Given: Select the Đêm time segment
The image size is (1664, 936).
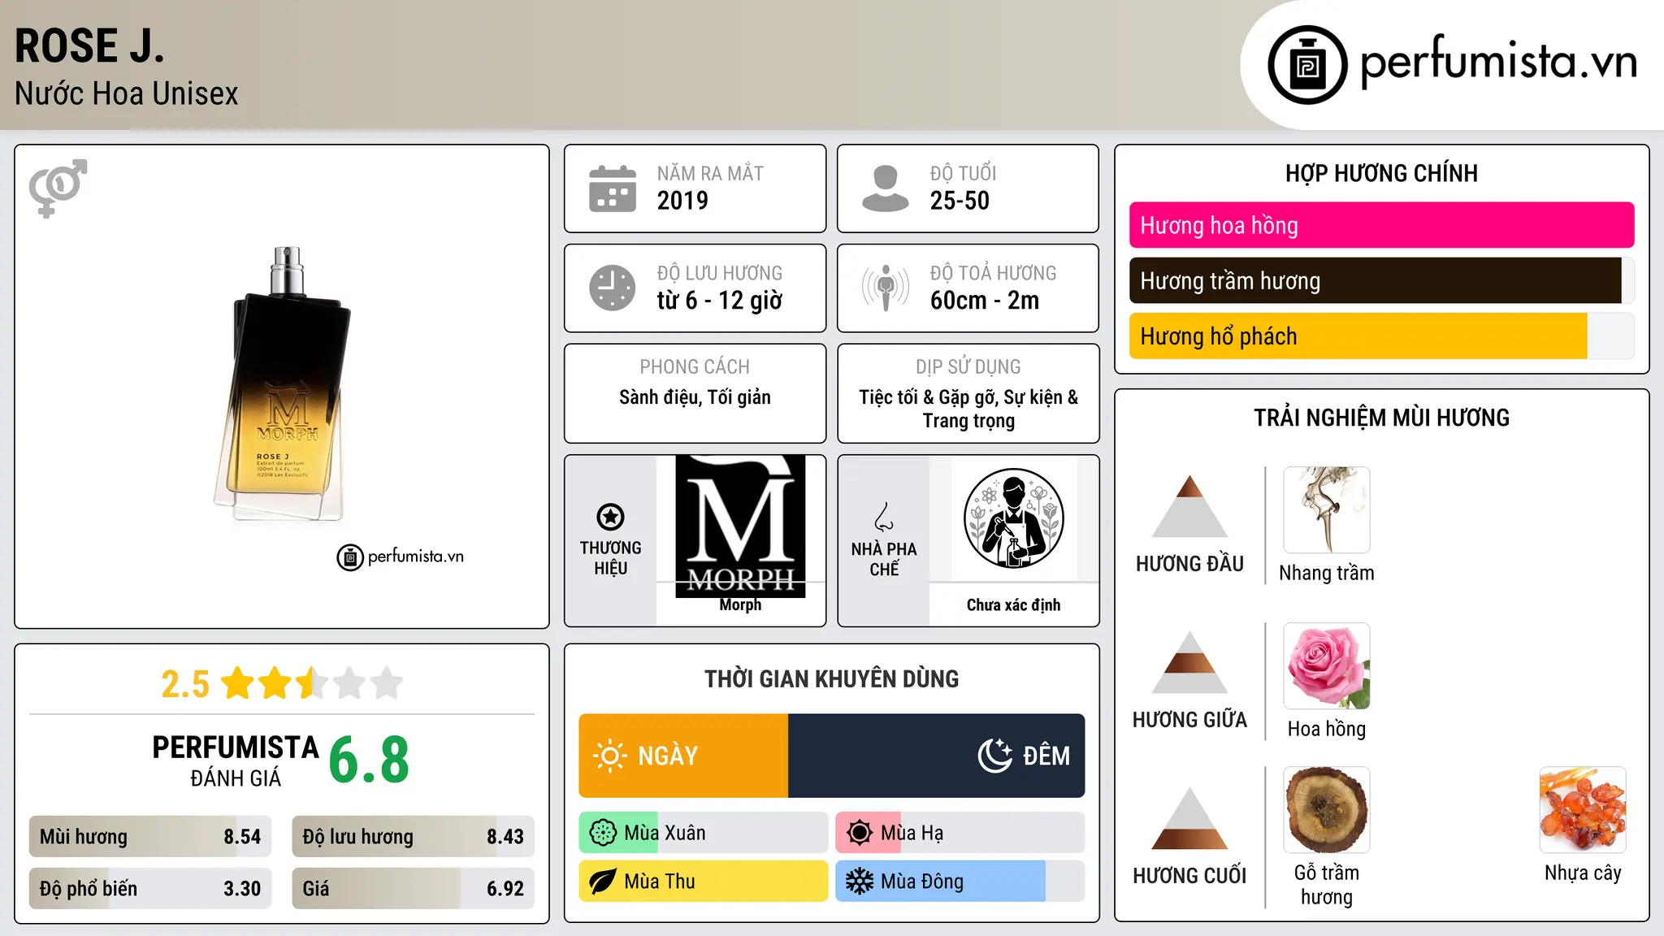Looking at the screenshot, I should click(x=937, y=756).
